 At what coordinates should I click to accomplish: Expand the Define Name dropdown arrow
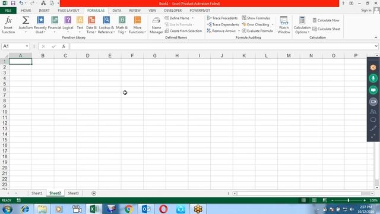click(192, 18)
